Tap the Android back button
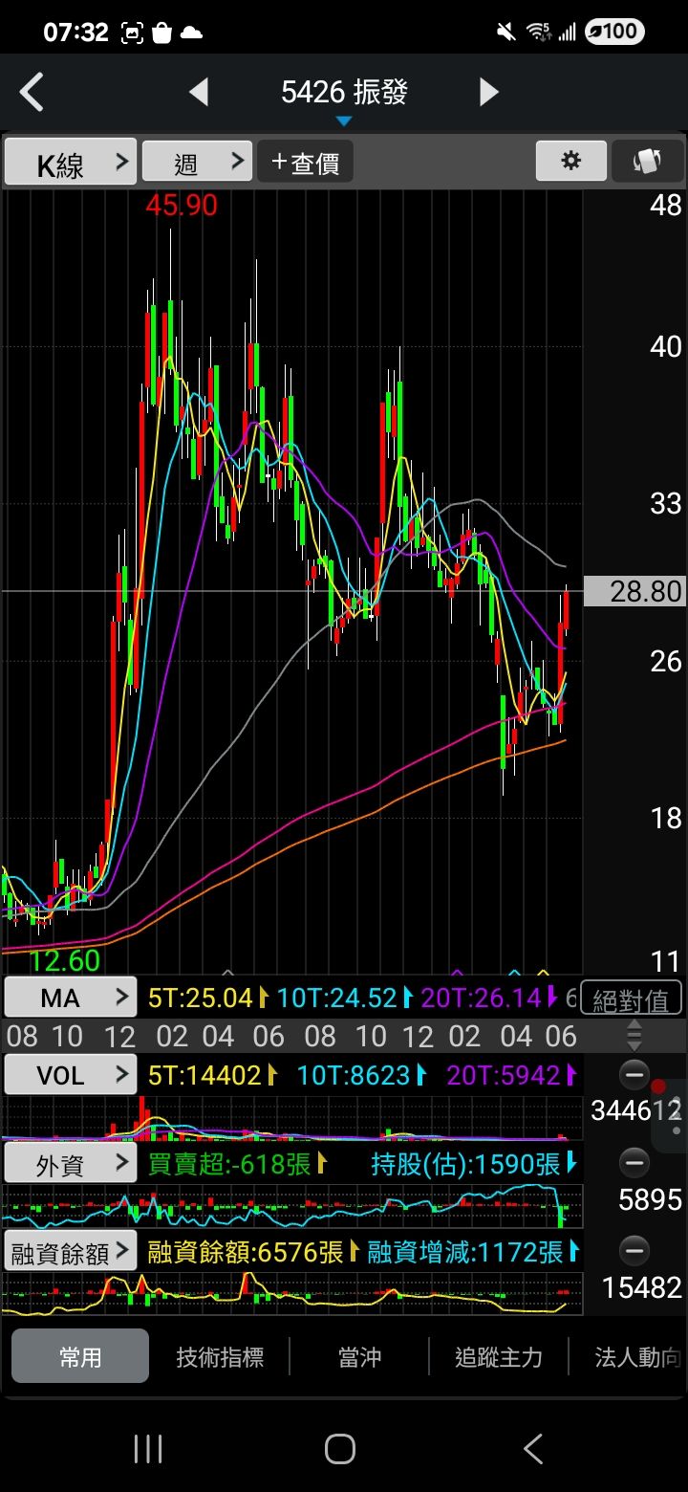 [x=533, y=1449]
